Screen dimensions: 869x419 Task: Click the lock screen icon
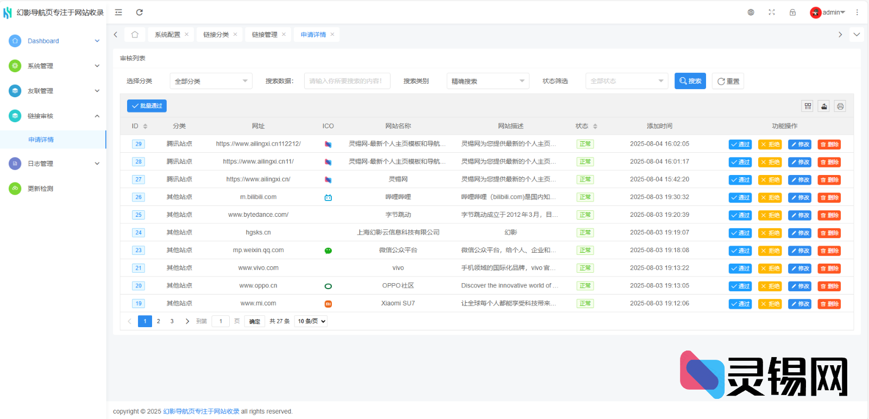(792, 12)
